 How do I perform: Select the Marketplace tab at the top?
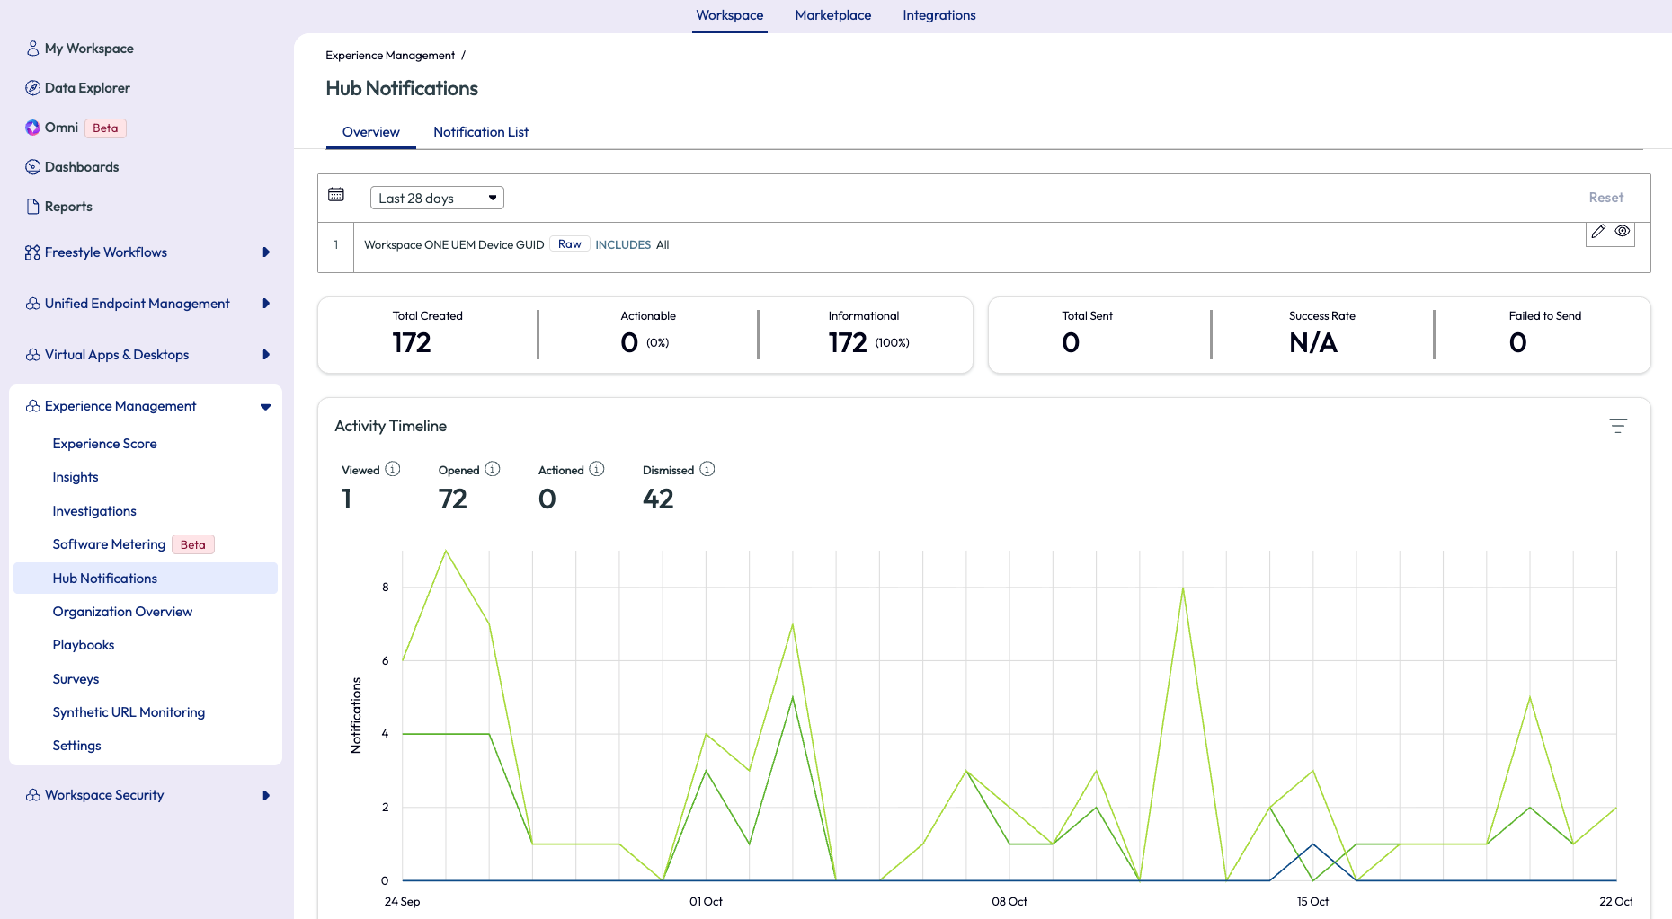832,14
